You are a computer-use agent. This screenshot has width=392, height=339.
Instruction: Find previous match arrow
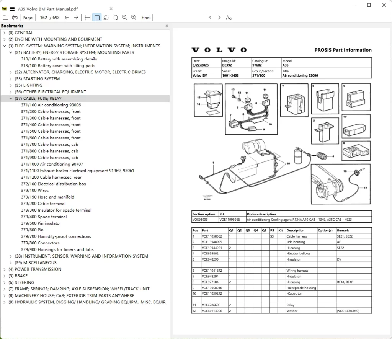(x=210, y=18)
